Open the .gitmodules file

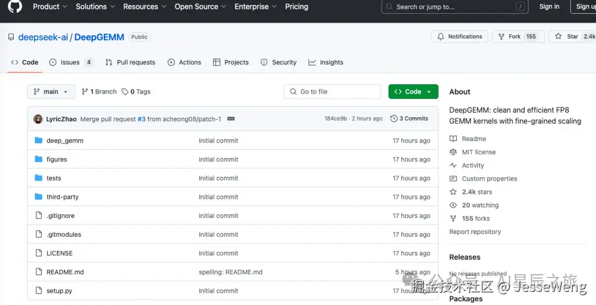(x=64, y=235)
